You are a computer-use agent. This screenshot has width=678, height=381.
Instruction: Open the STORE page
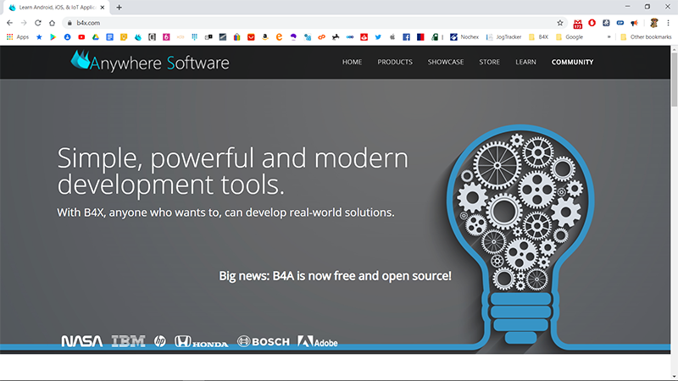click(490, 62)
